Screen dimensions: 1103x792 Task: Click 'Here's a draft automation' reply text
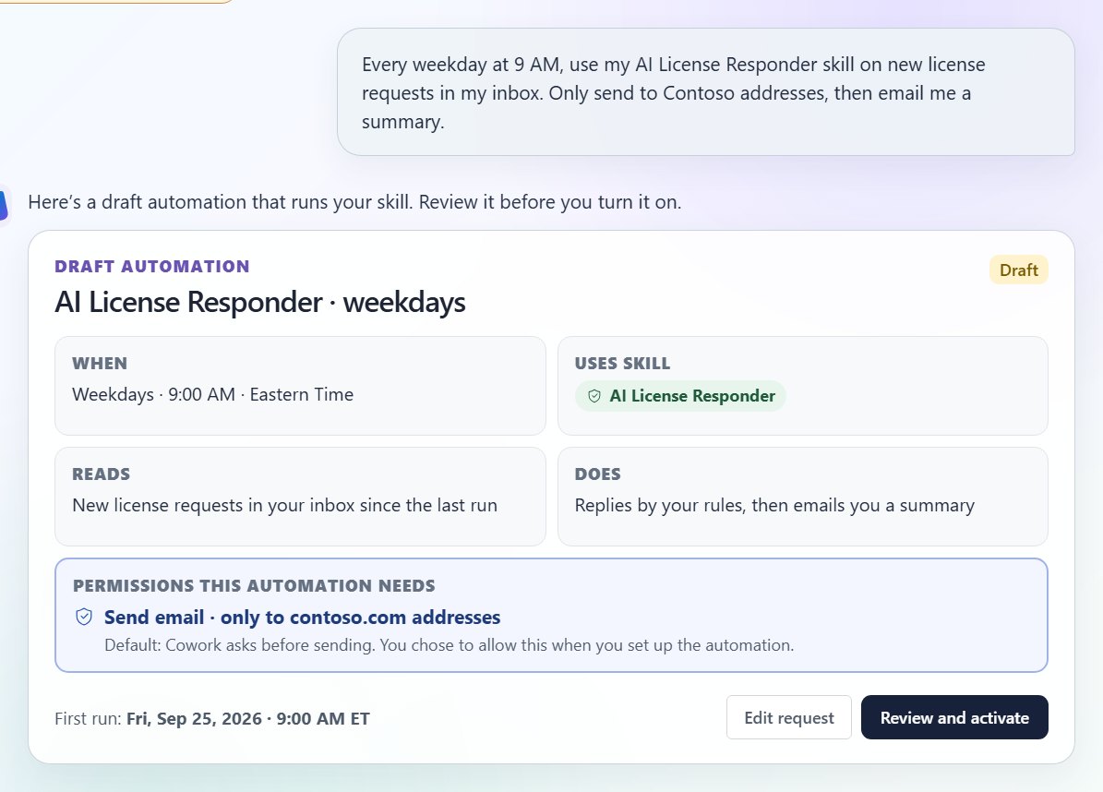point(354,202)
